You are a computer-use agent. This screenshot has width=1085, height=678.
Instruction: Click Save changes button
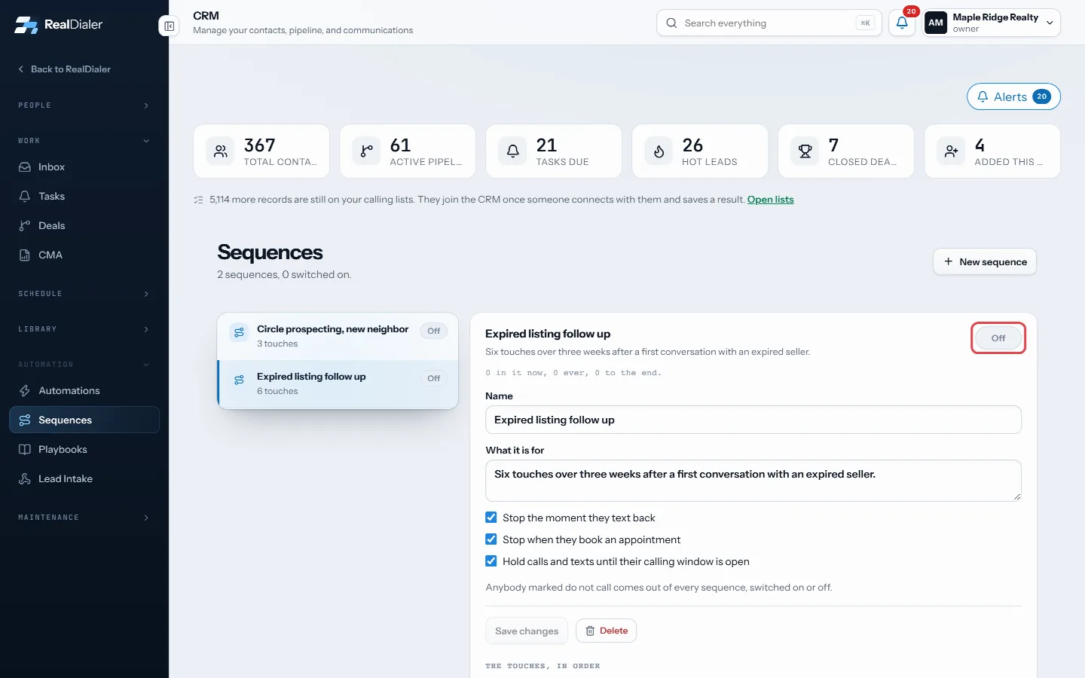point(527,631)
